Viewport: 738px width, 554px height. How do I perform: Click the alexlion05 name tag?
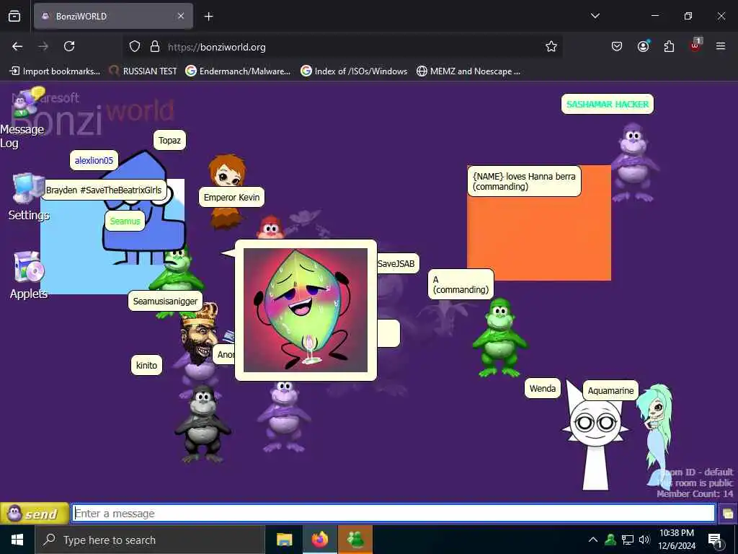[x=94, y=161]
